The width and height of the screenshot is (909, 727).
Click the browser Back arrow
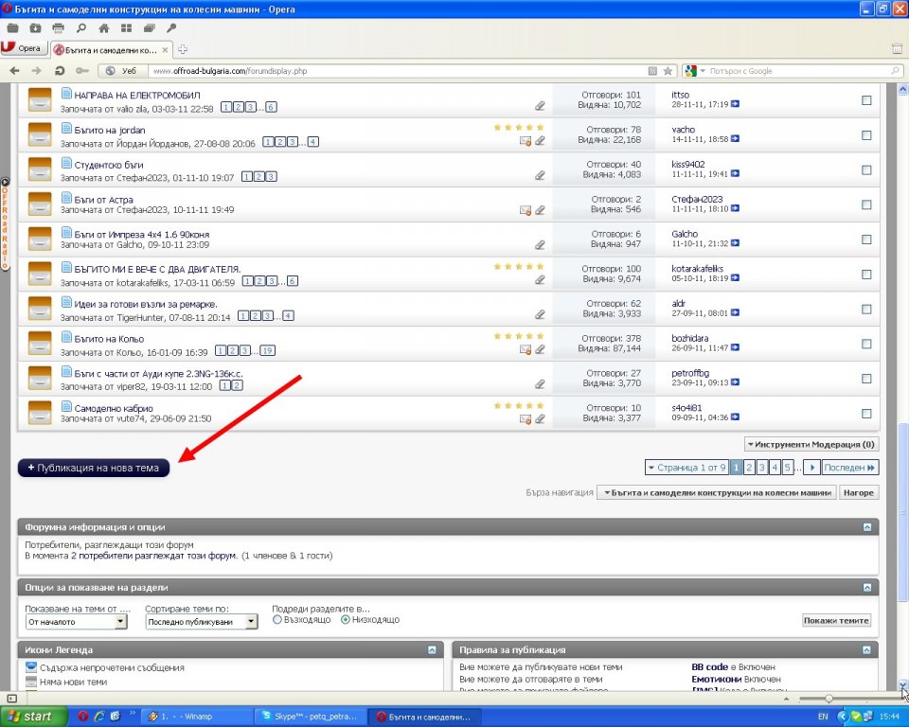[x=15, y=71]
